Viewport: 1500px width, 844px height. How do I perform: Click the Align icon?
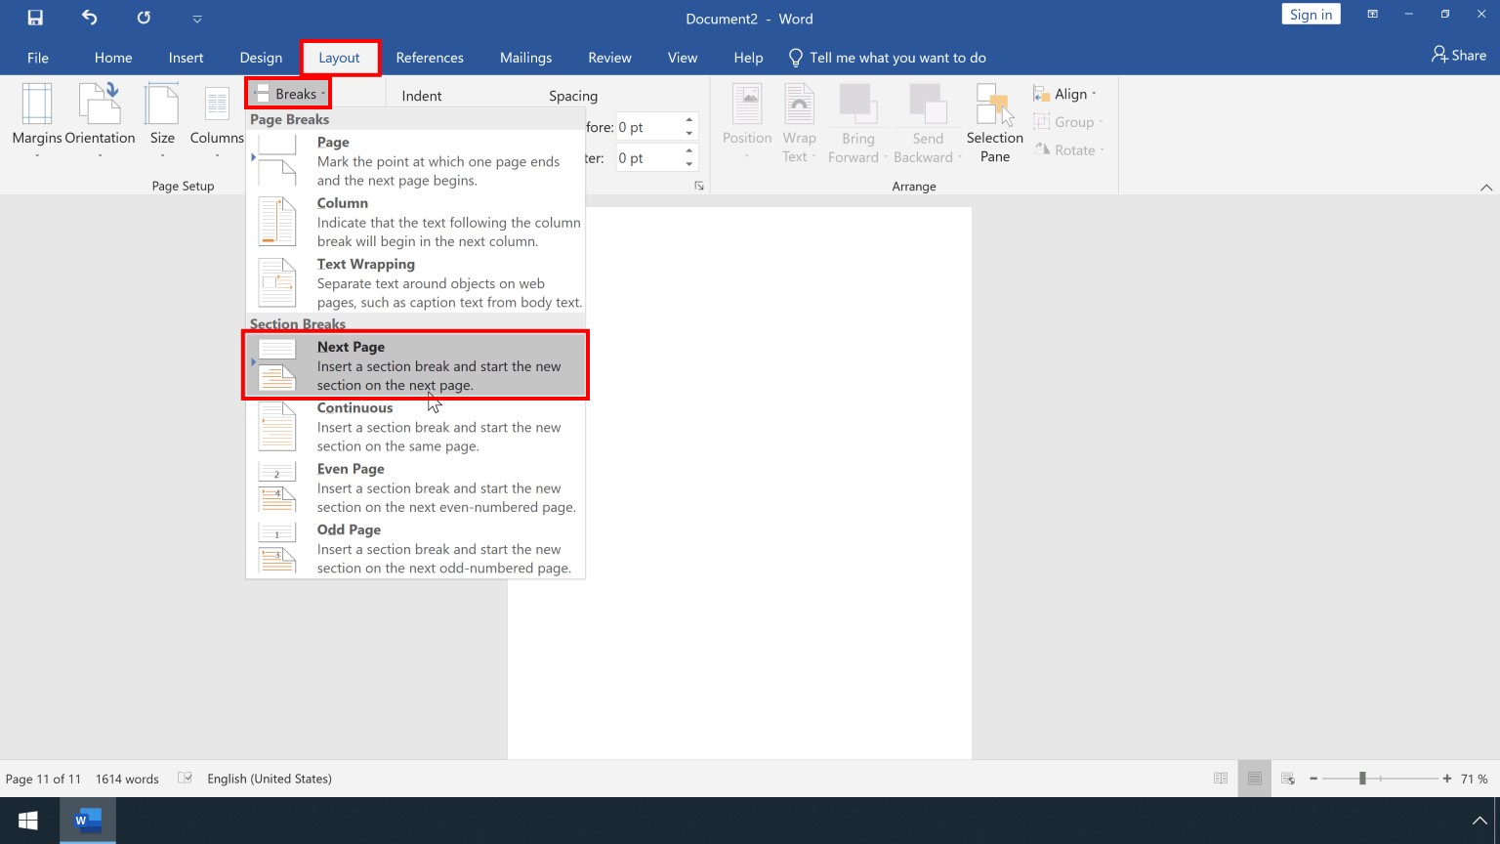tap(1043, 93)
